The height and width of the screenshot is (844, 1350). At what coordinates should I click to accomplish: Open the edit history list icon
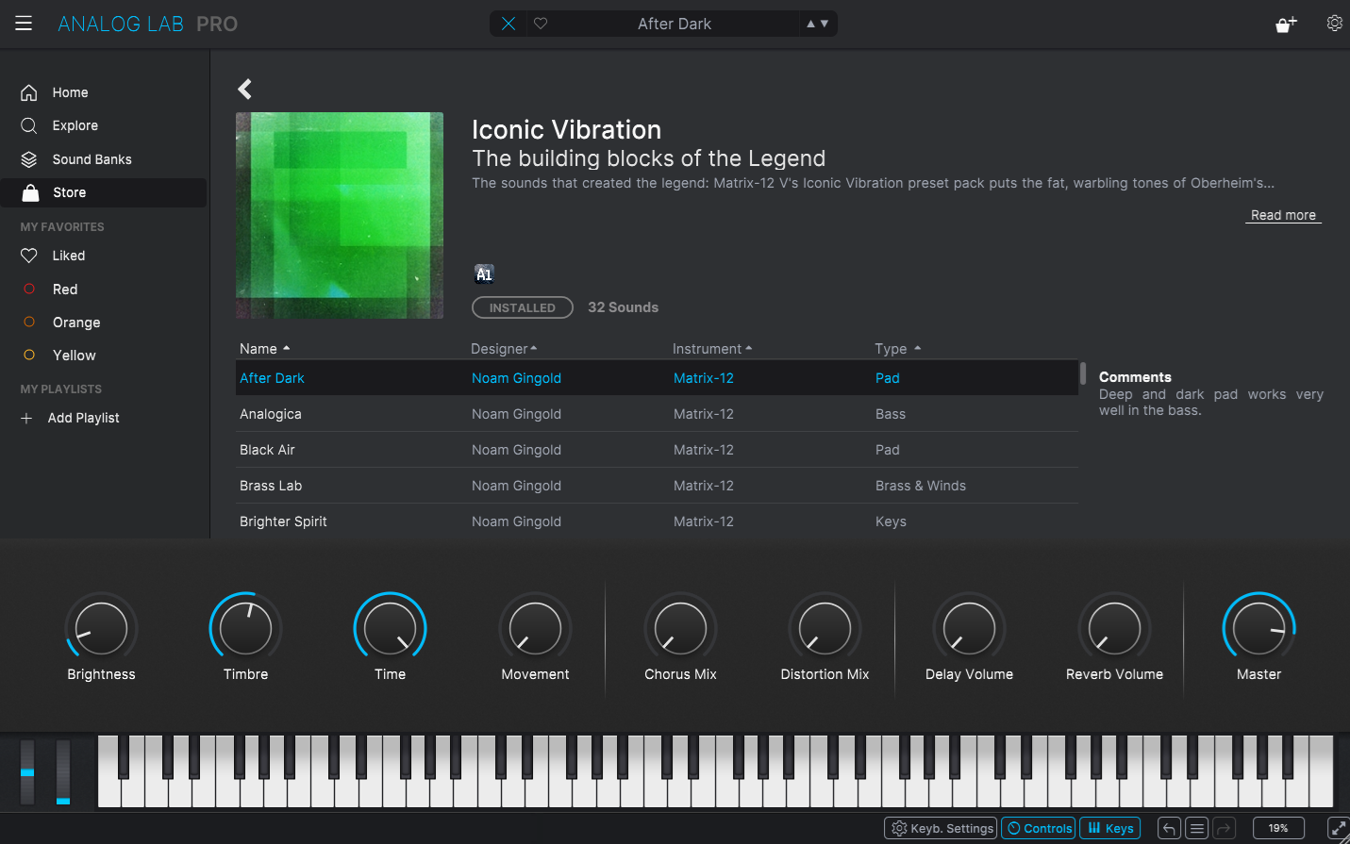click(x=1196, y=828)
